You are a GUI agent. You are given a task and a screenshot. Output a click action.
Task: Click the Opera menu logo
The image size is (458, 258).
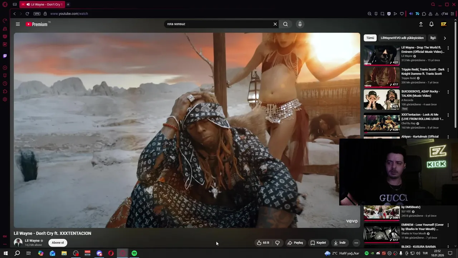(x=5, y=5)
